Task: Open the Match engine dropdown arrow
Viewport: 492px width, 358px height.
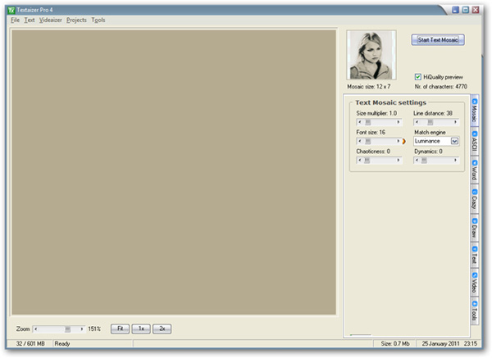Action: point(454,142)
